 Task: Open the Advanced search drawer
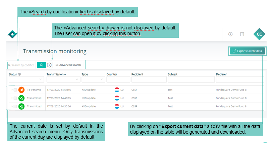68,65
